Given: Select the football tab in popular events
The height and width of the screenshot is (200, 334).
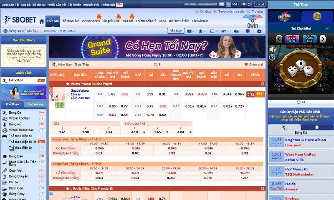Looking at the screenshot, I should pyautogui.click(x=284, y=127).
